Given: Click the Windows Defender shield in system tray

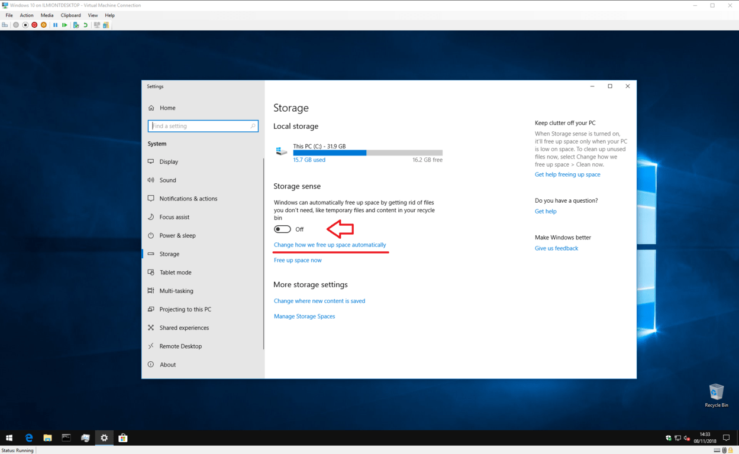Looking at the screenshot, I should 669,438.
